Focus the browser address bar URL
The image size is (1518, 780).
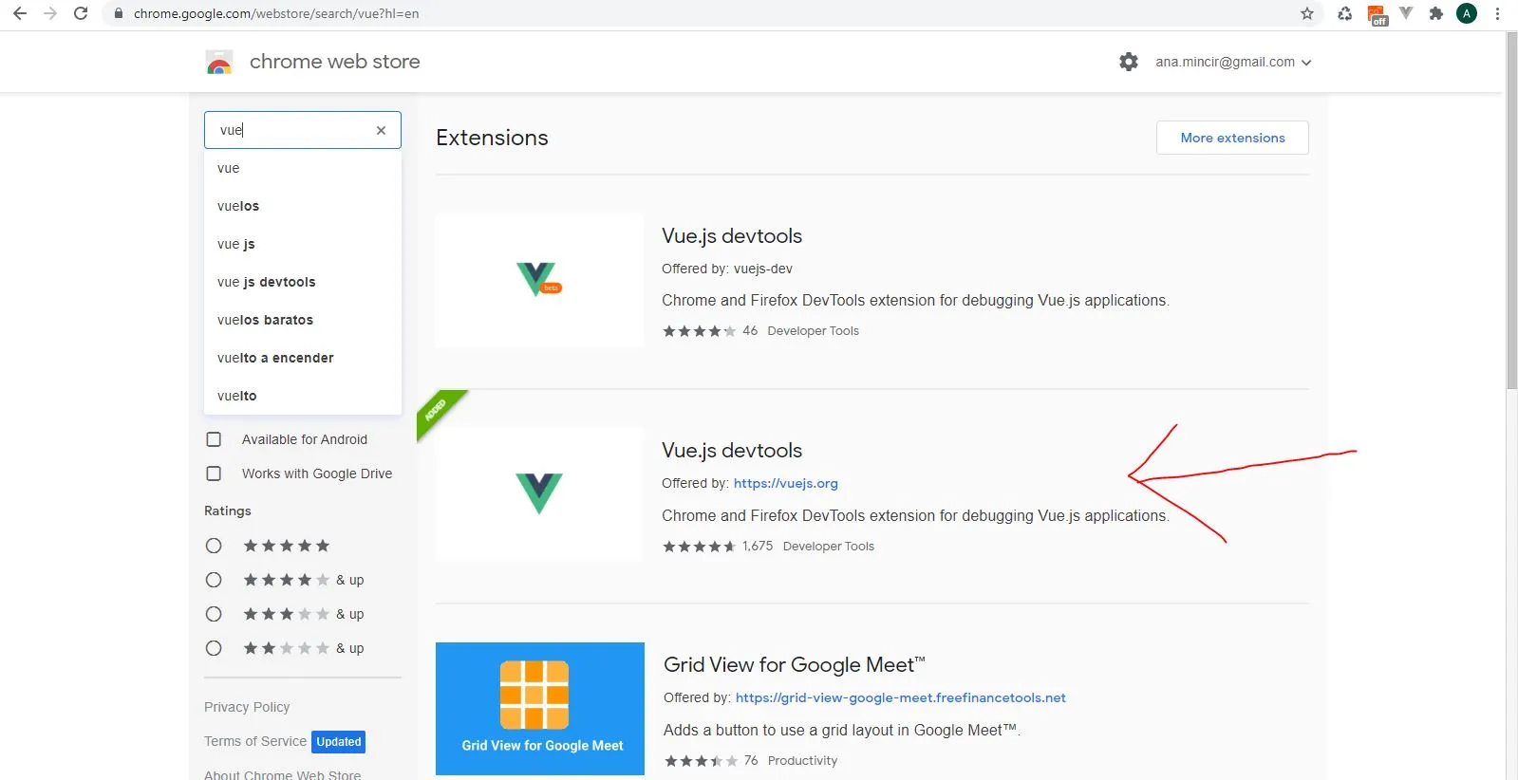coord(276,13)
